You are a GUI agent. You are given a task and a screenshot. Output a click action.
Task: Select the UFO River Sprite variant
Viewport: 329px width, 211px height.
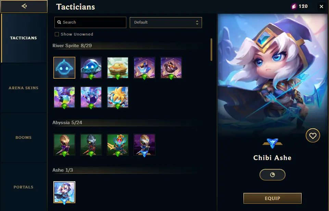click(91, 68)
